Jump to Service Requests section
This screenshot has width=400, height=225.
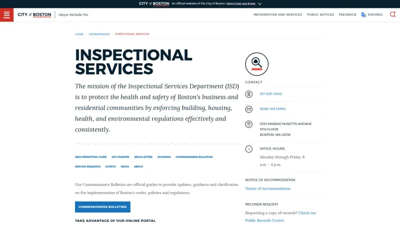(87, 167)
